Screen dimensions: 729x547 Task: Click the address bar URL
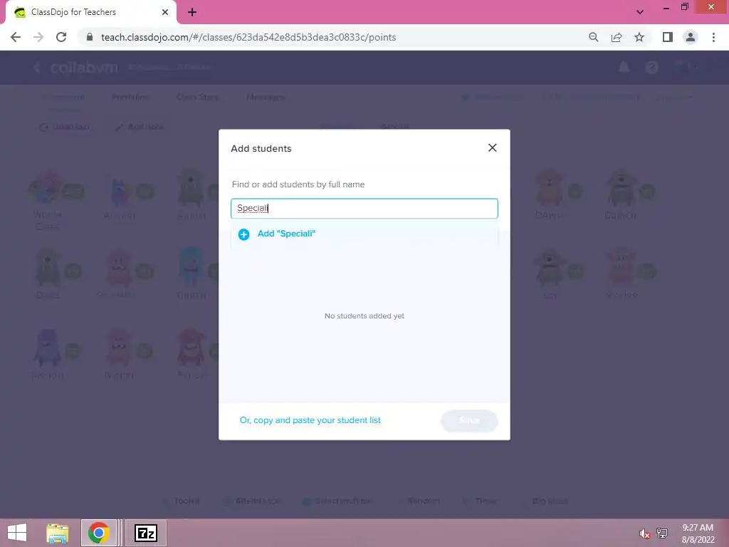[x=248, y=37]
